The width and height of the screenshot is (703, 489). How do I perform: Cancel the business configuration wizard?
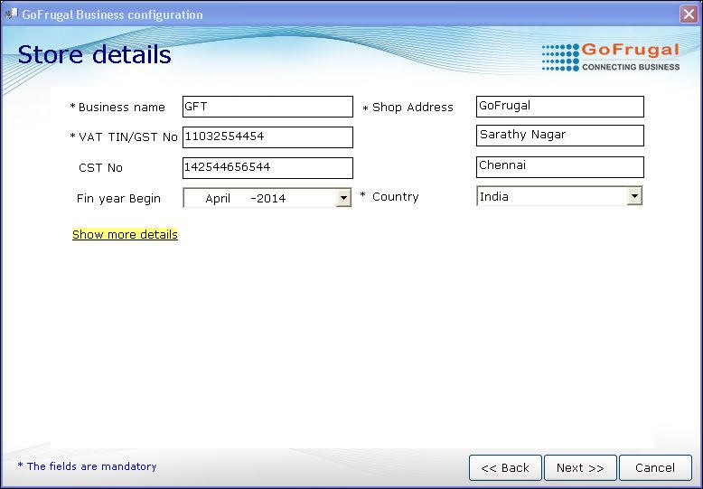[x=655, y=468]
